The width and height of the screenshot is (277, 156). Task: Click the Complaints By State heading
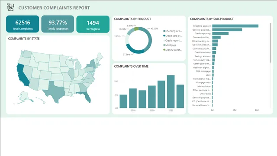pyautogui.click(x=24, y=39)
